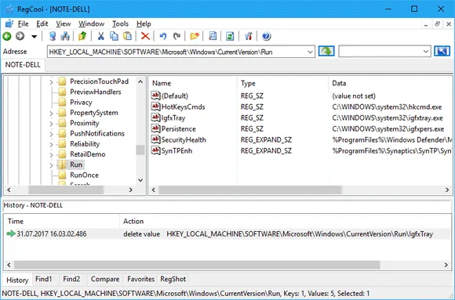Click the green Go button beside address
Image resolution: width=455 pixels, height=300 pixels.
(326, 52)
